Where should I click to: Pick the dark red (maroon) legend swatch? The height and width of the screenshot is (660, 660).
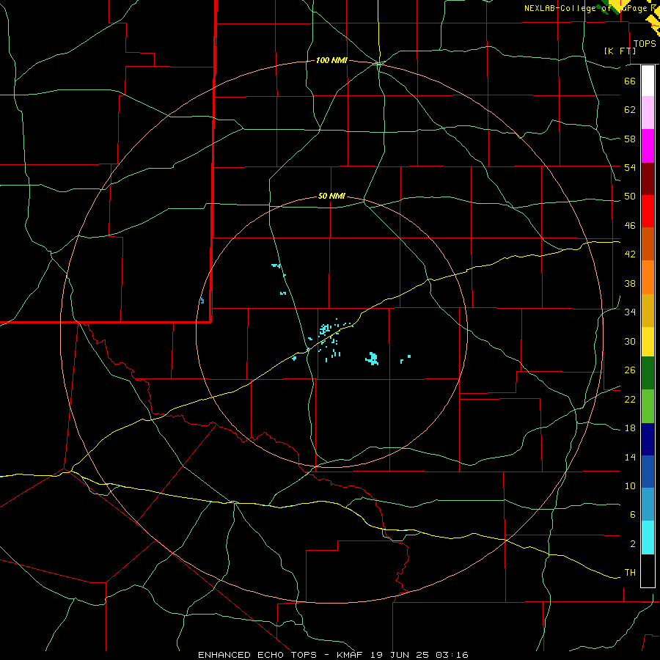click(648, 179)
